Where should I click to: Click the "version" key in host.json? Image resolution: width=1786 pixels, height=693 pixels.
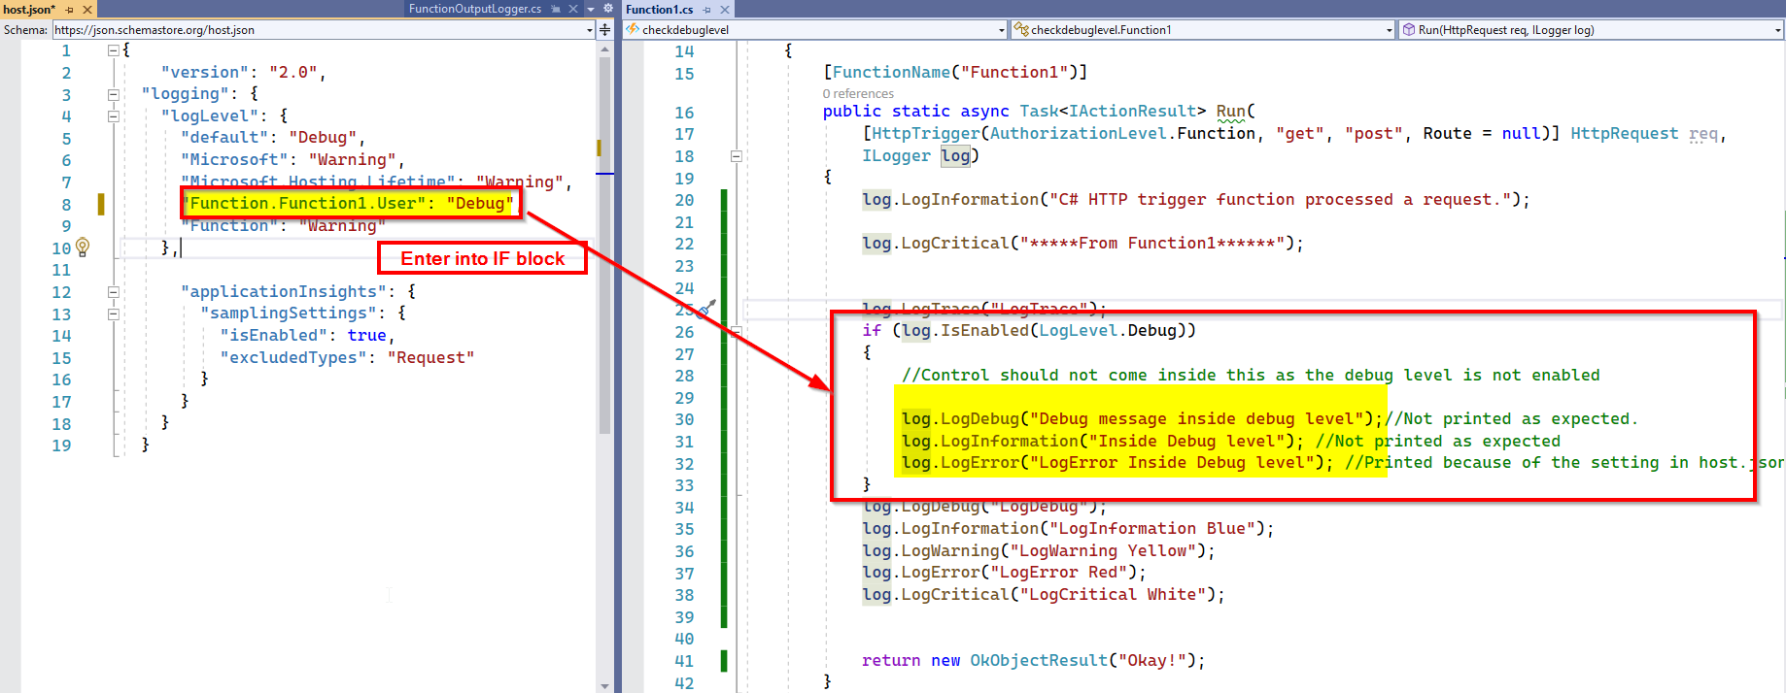[x=206, y=72]
